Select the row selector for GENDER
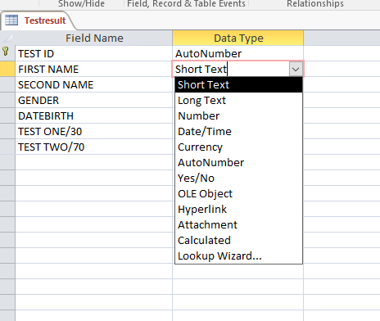This screenshot has width=380, height=321. tap(7, 100)
